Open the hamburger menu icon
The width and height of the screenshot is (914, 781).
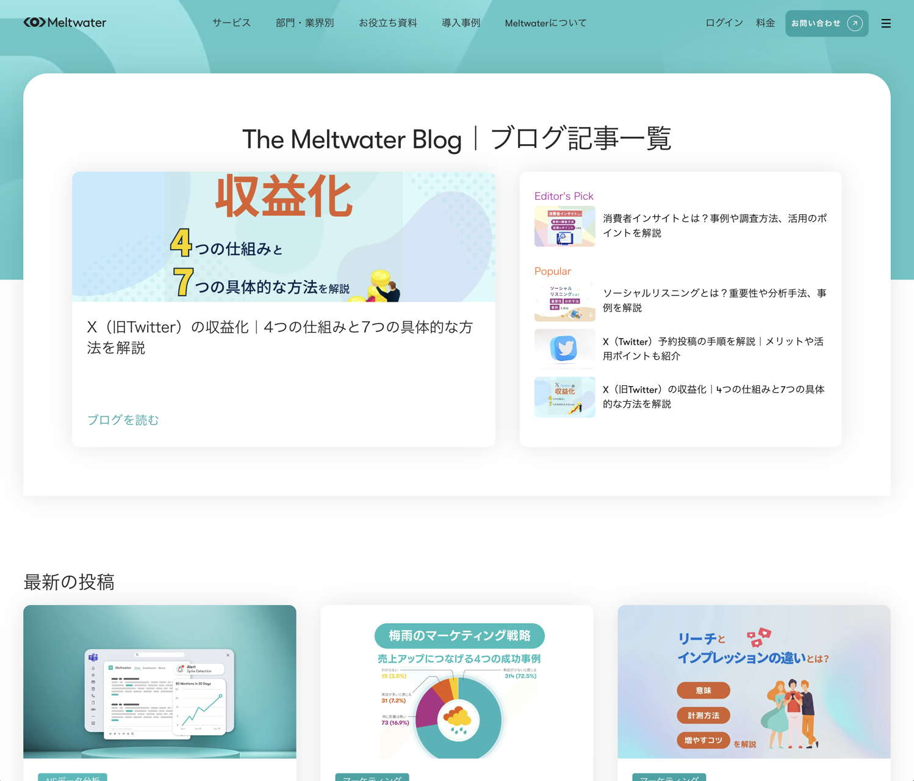click(x=886, y=23)
